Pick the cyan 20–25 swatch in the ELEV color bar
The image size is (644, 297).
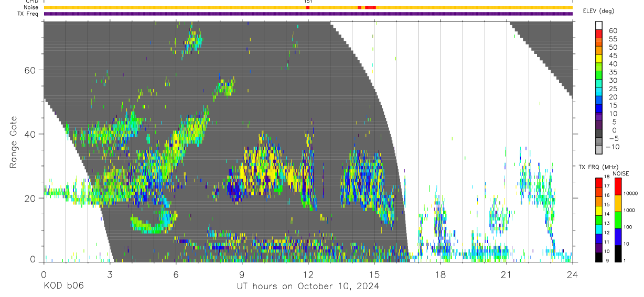click(599, 93)
